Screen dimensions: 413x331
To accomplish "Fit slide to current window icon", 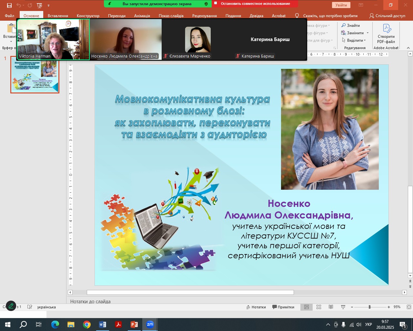I will coord(409,307).
